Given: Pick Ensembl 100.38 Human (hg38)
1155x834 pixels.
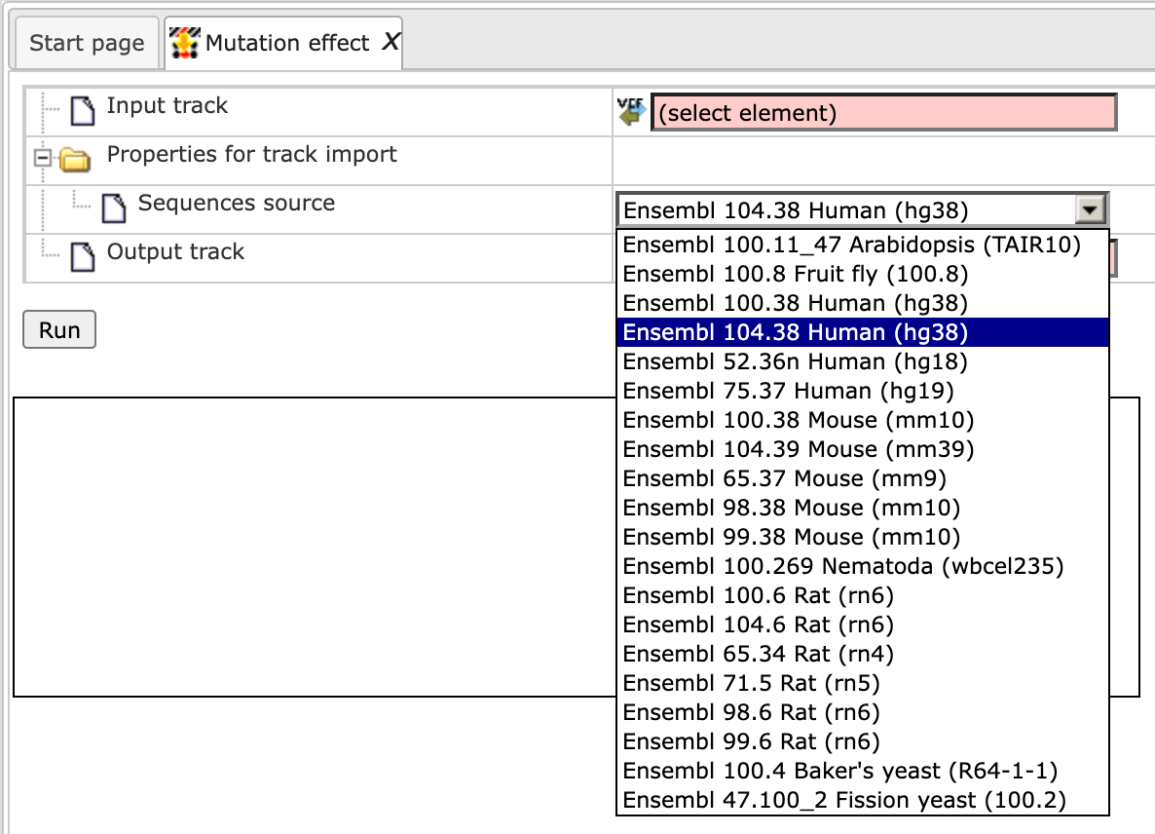Looking at the screenshot, I should (x=862, y=303).
